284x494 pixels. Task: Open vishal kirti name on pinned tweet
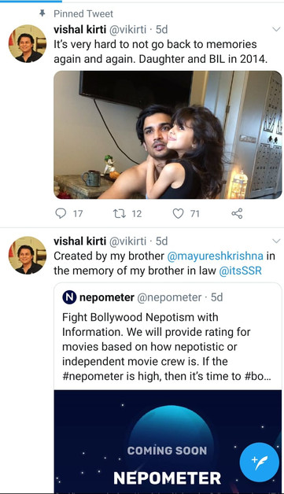[79, 29]
